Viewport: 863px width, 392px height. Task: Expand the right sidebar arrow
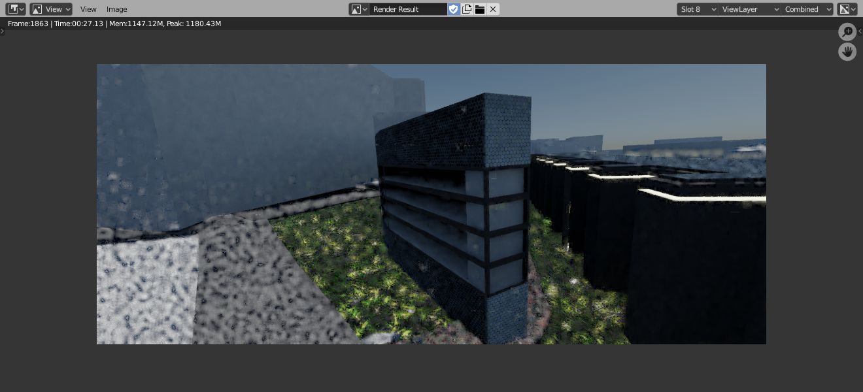860,31
